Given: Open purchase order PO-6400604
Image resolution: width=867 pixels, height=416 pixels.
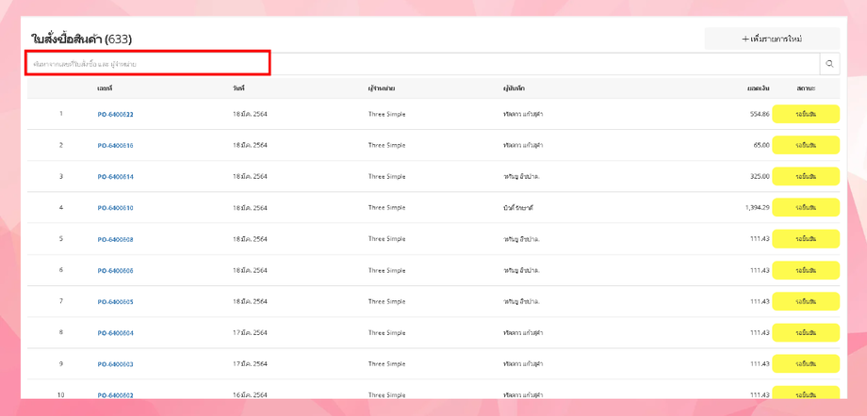Looking at the screenshot, I should click(115, 333).
